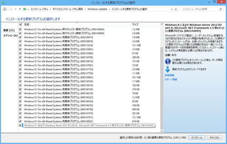Viewport: 227px width, 144px height.
Task: Click the update list vertical scrollbar thumb
Action: click(x=162, y=88)
